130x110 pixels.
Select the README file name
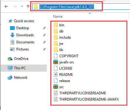tap(66, 75)
